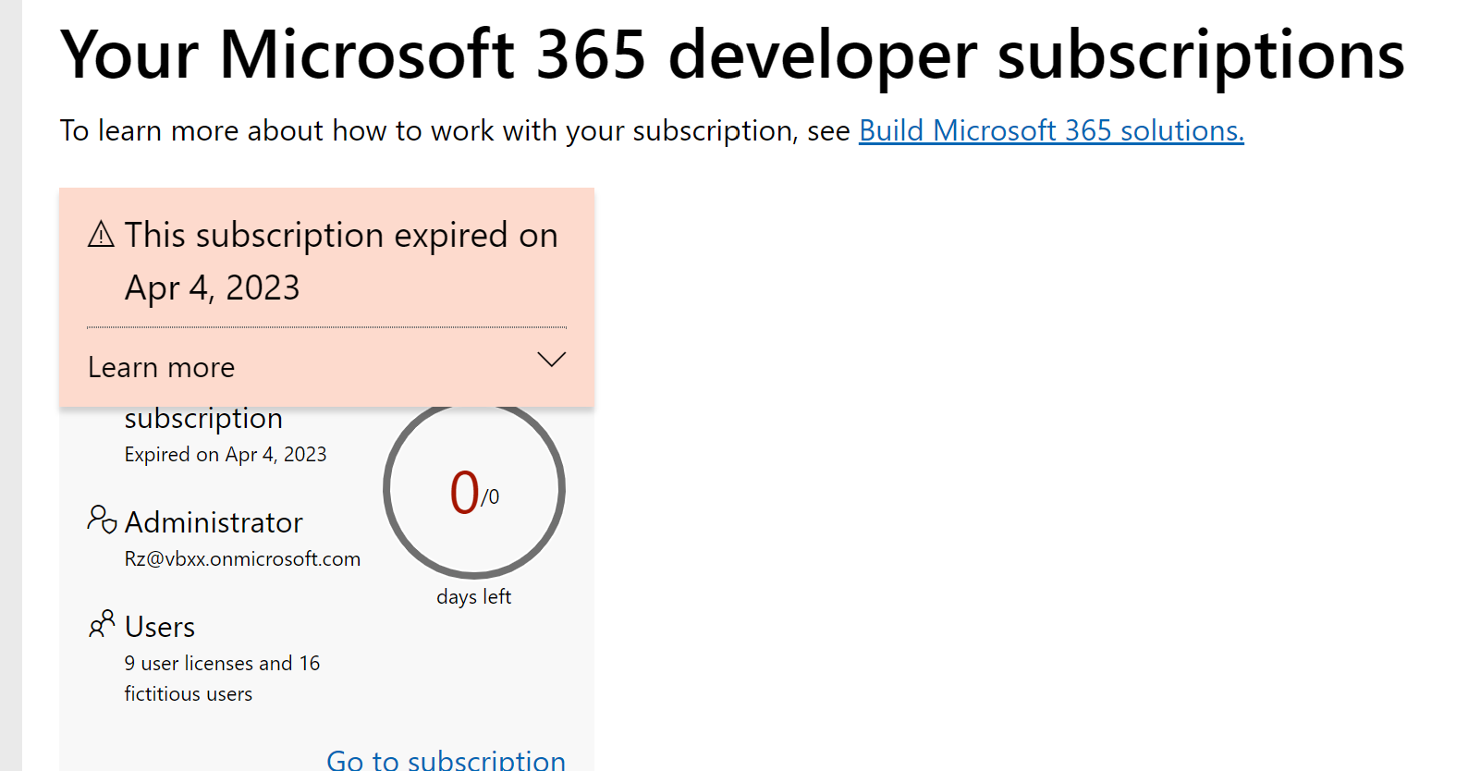Click the 9 user licenses text
Image resolution: width=1468 pixels, height=771 pixels.
click(222, 664)
